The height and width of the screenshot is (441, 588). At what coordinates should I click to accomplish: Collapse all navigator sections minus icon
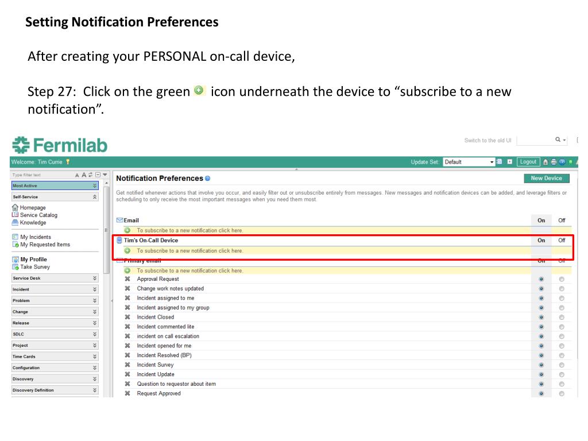click(x=98, y=175)
